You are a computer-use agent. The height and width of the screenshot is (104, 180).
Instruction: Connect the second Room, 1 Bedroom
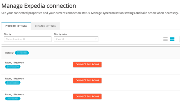87,80
